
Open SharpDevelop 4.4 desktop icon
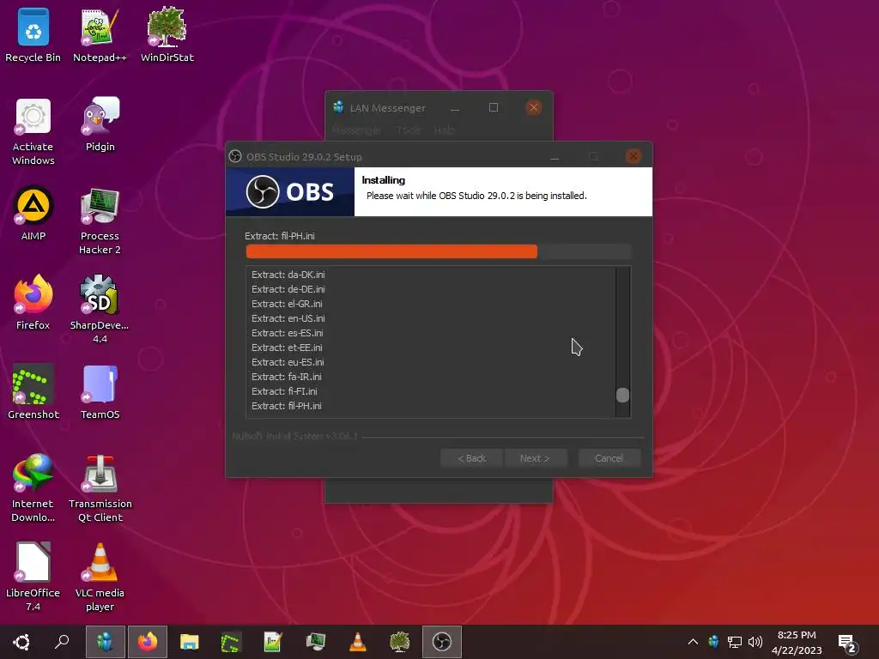pyautogui.click(x=100, y=310)
